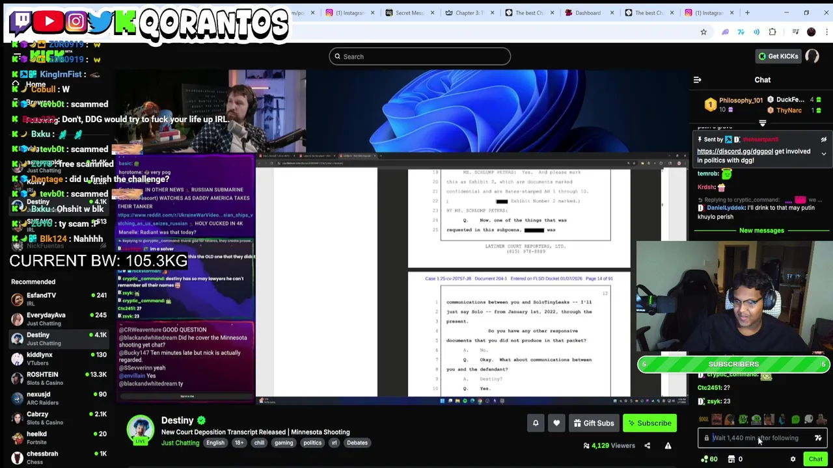Share the stream with share icon

647,446
